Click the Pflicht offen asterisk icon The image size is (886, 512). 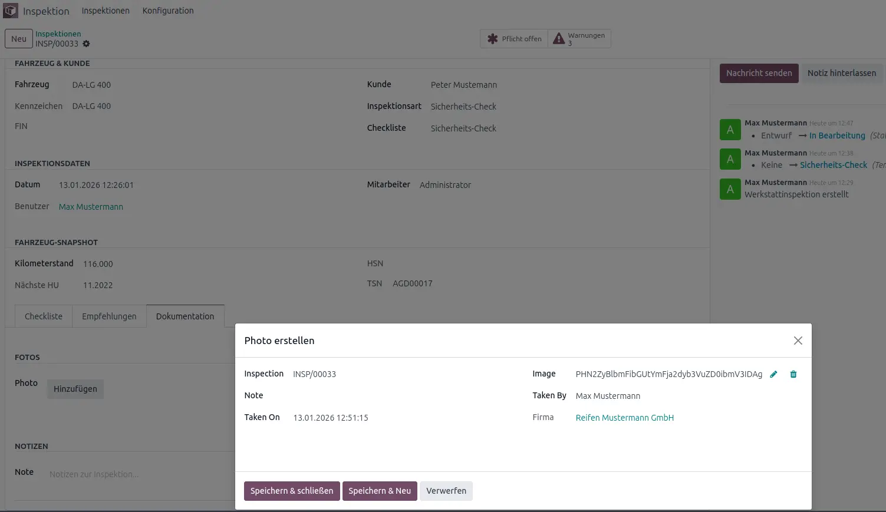point(493,39)
